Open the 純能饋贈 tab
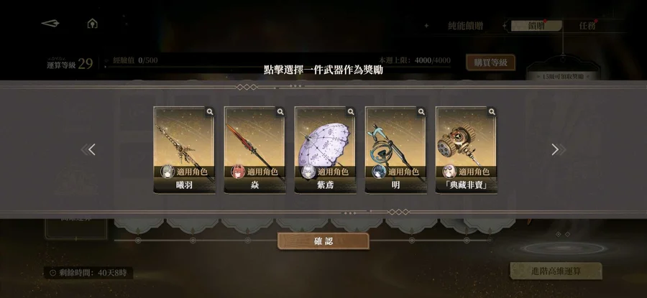This screenshot has height=298, width=647. point(465,26)
